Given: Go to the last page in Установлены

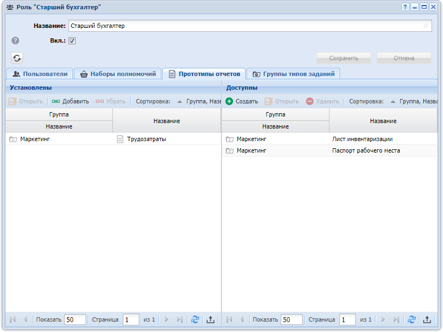Looking at the screenshot, I should (179, 319).
